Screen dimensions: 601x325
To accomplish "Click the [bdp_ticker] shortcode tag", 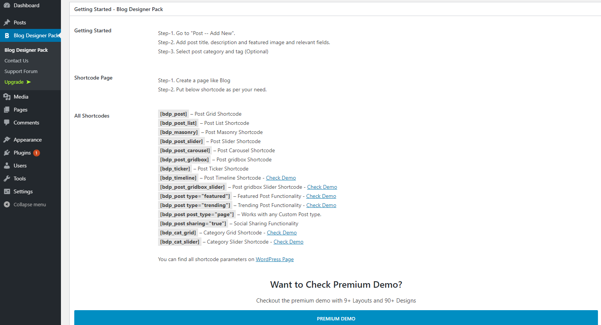I will tap(175, 169).
